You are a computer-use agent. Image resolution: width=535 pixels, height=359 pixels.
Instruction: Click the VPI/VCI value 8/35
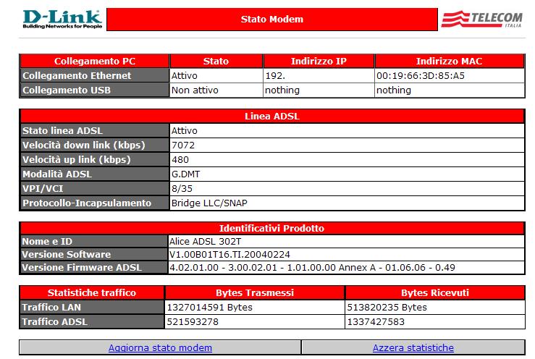[182, 188]
